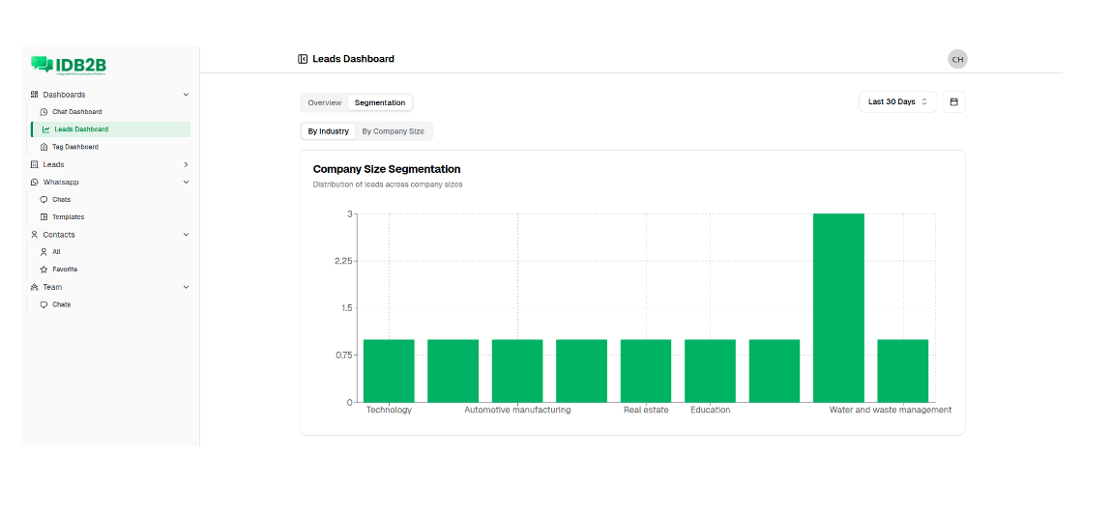The height and width of the screenshot is (512, 1112).
Task: Click the Water and waste management bar
Action: 903,371
